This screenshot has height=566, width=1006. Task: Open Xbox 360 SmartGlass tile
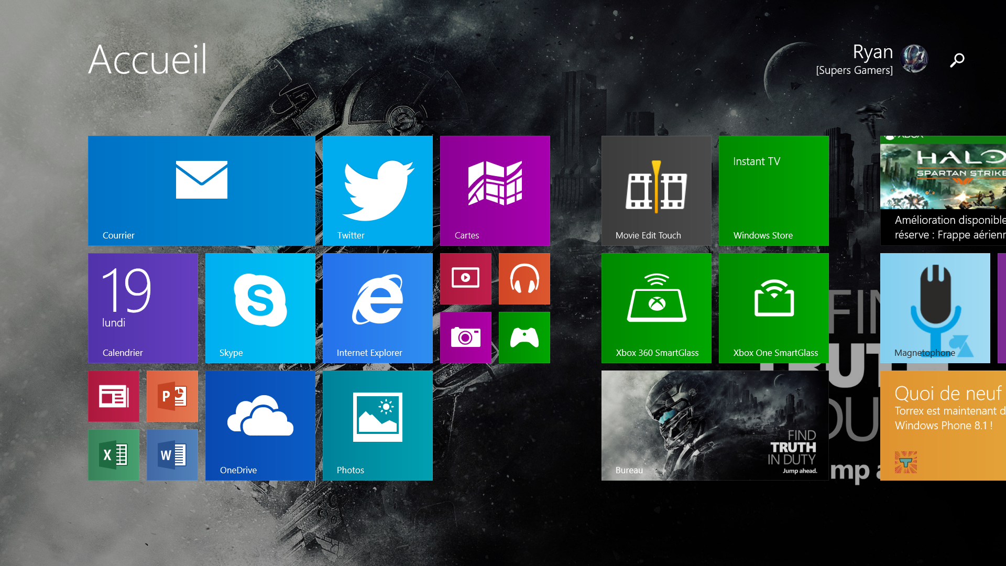point(657,308)
